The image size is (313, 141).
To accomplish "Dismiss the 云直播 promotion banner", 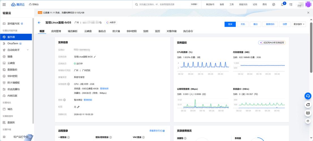I will (308, 13).
